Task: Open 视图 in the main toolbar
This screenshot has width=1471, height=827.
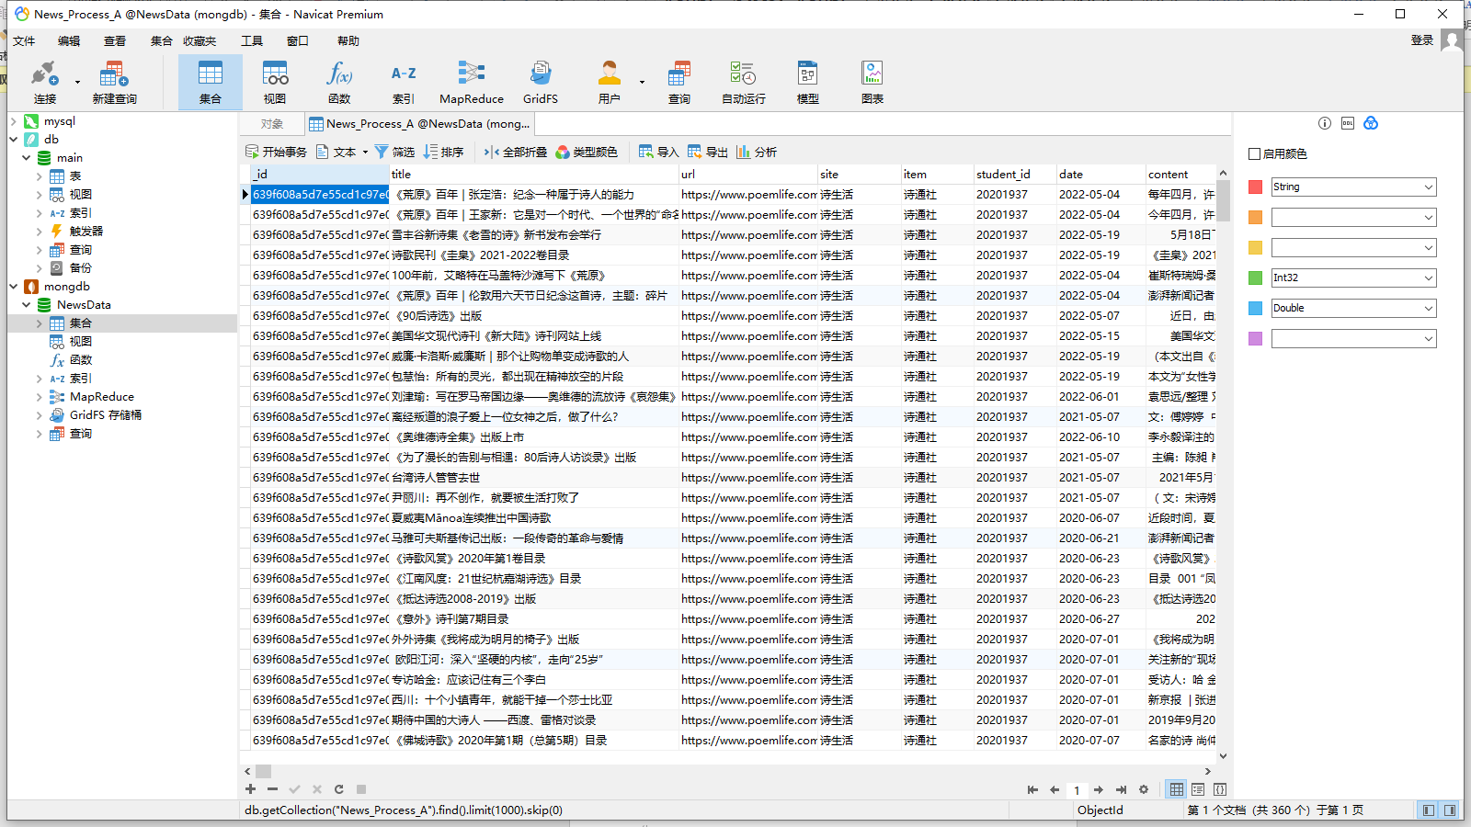Action: pyautogui.click(x=275, y=83)
